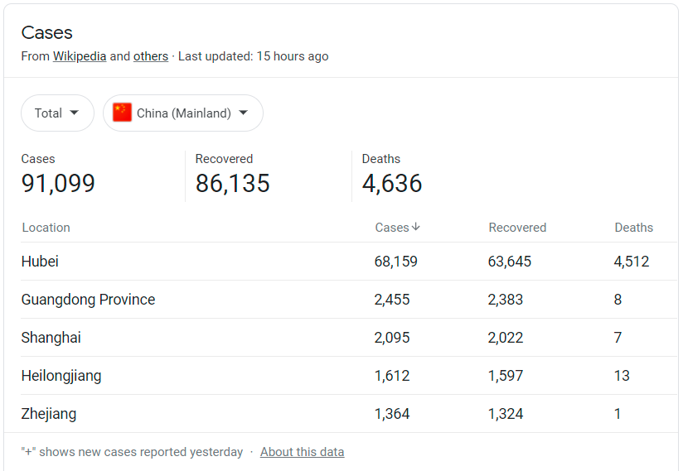Click the About this data link
This screenshot has width=683, height=471.
tap(302, 452)
